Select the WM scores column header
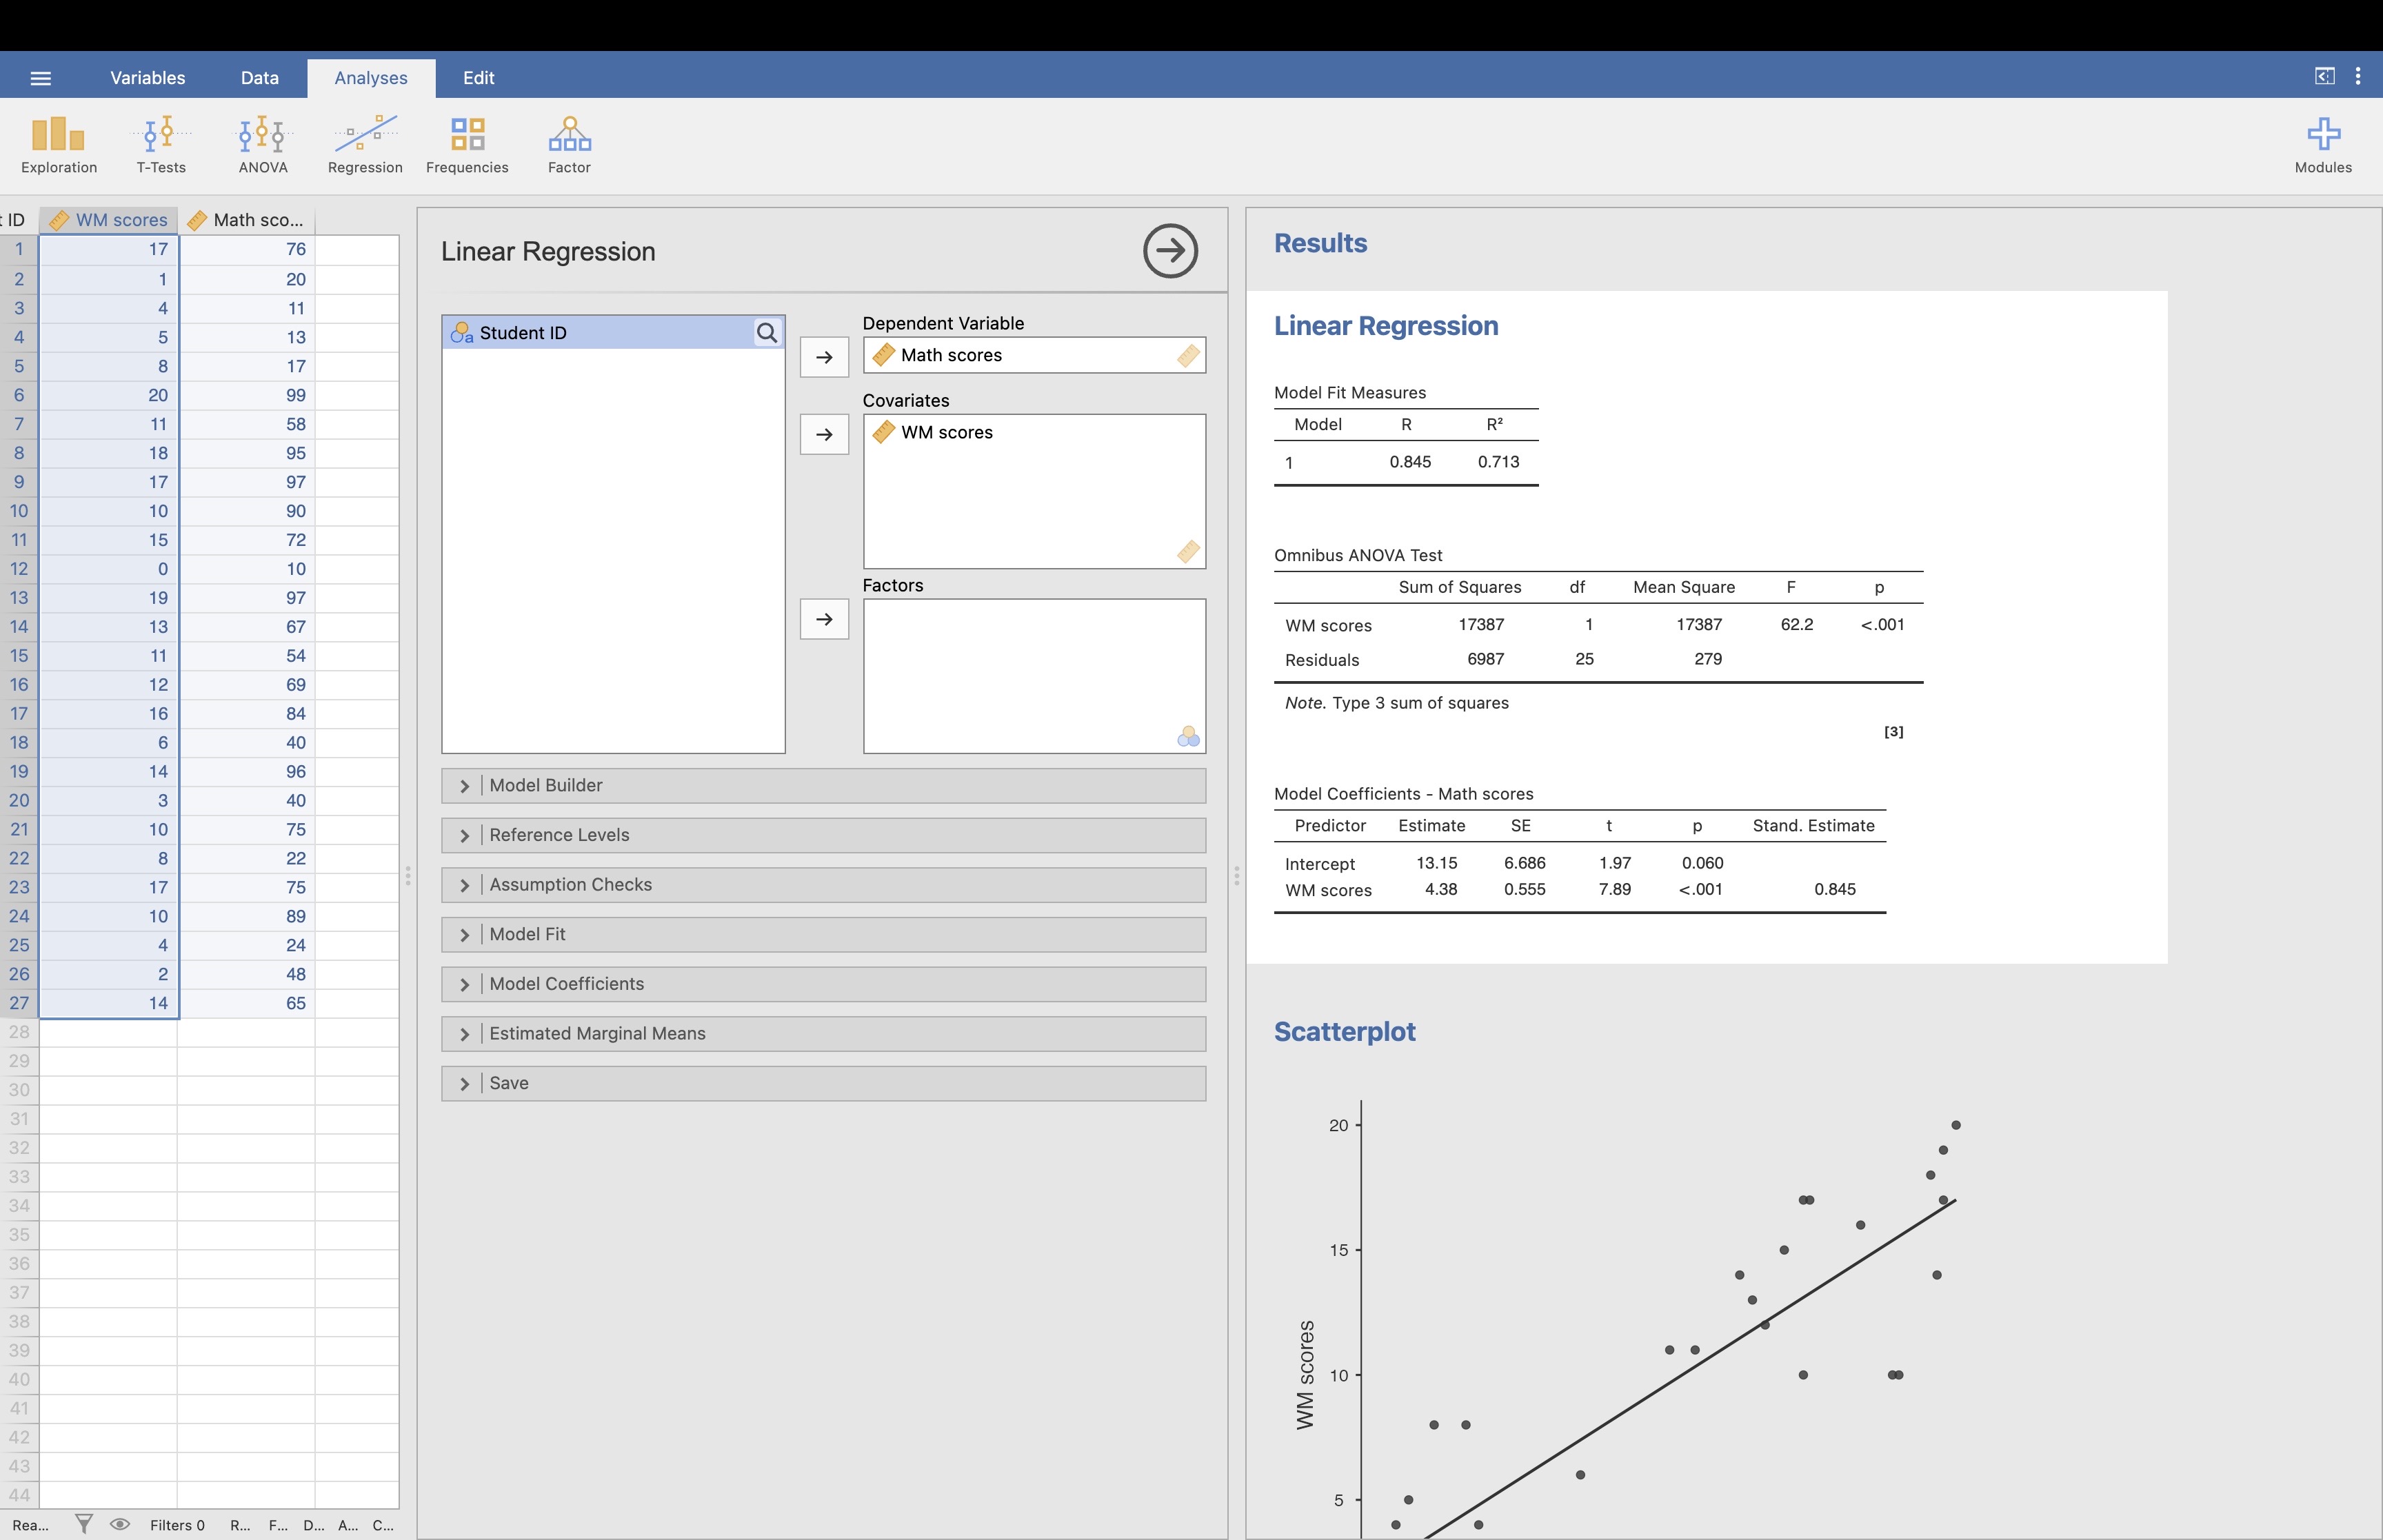 [109, 220]
